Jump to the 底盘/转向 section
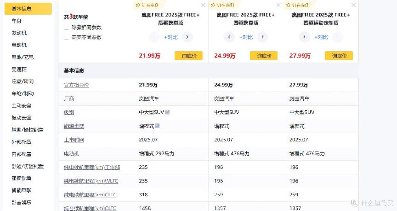 pos(22,81)
